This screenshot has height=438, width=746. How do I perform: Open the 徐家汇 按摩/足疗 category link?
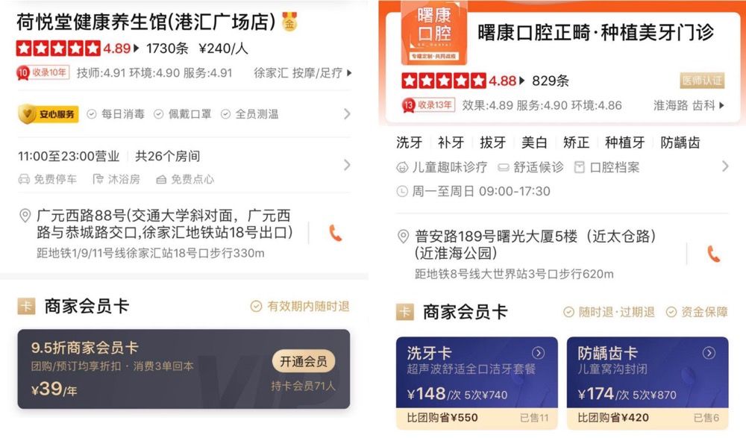coord(303,73)
